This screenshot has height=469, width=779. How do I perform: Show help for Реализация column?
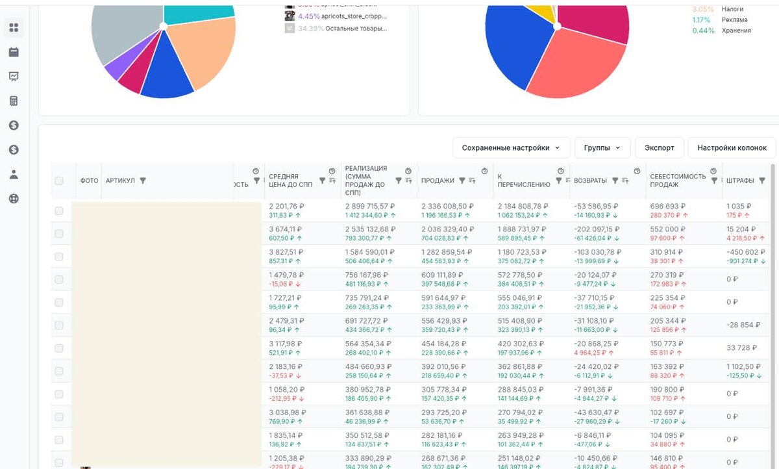(408, 171)
